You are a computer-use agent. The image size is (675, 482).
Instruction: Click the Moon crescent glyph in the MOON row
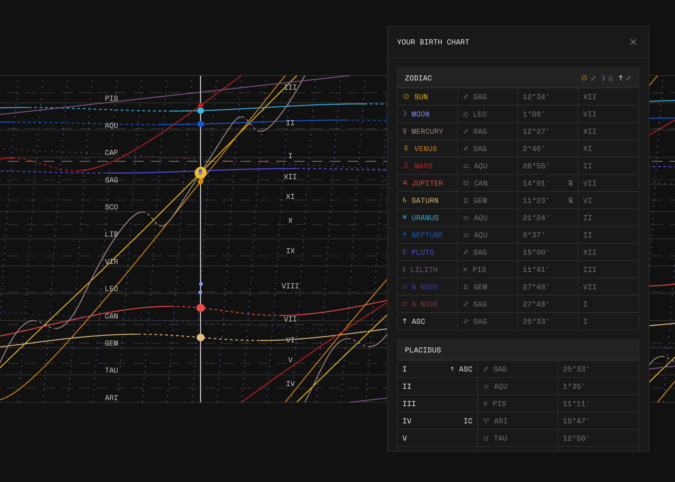point(405,114)
